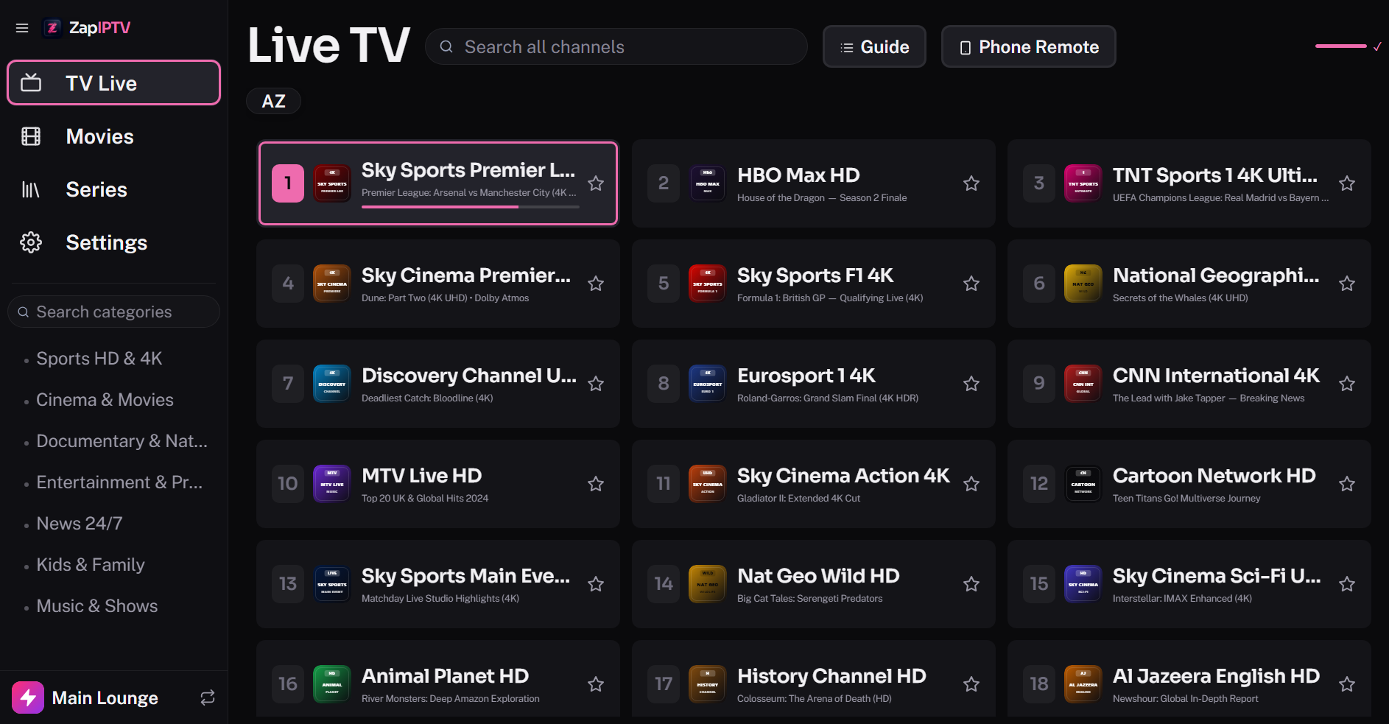1389x724 pixels.
Task: Favorite Sky Sports Premier League with star
Action: click(x=596, y=183)
